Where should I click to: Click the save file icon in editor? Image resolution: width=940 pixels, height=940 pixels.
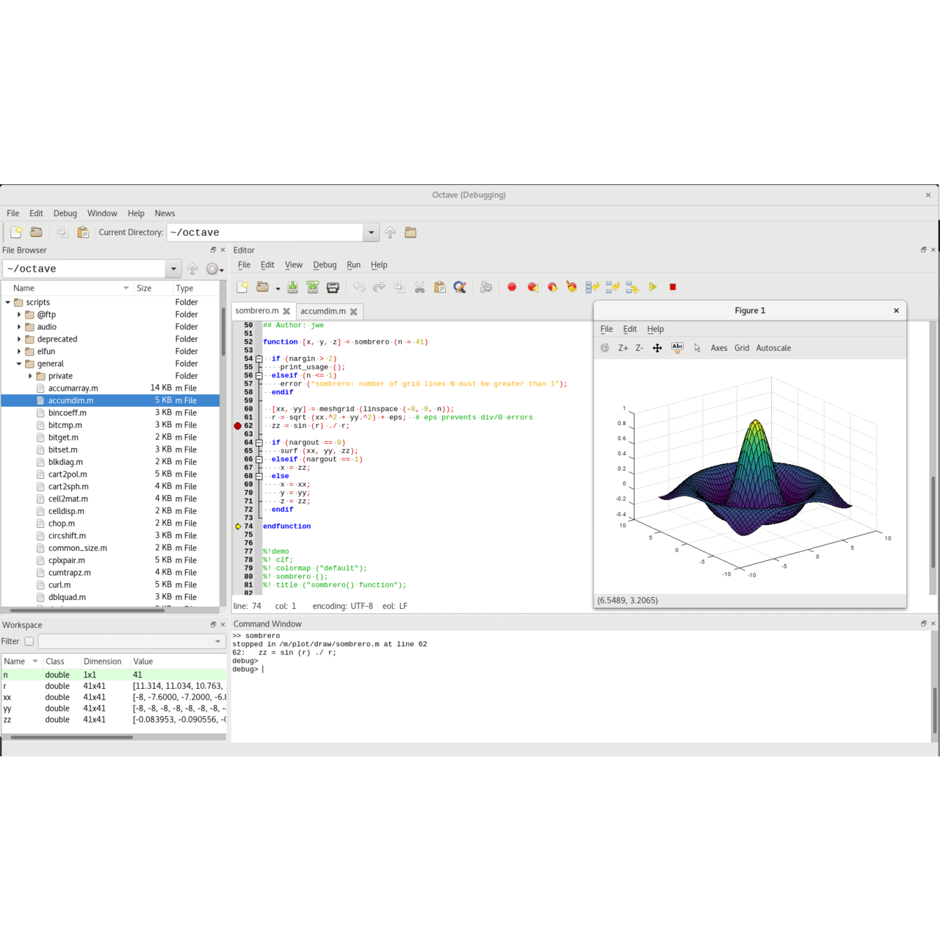click(x=292, y=287)
